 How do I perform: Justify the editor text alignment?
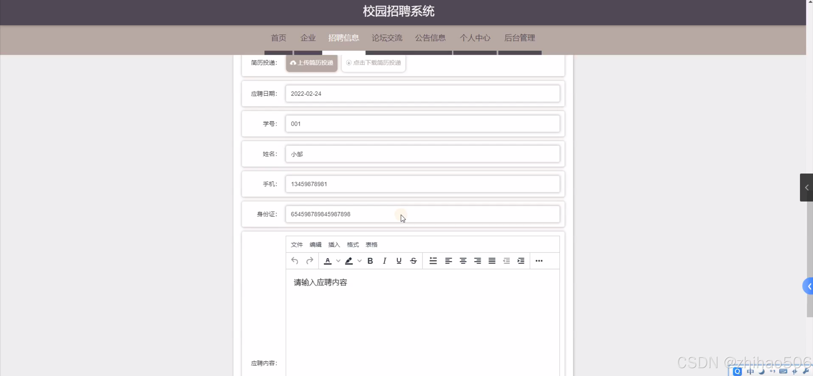click(492, 261)
